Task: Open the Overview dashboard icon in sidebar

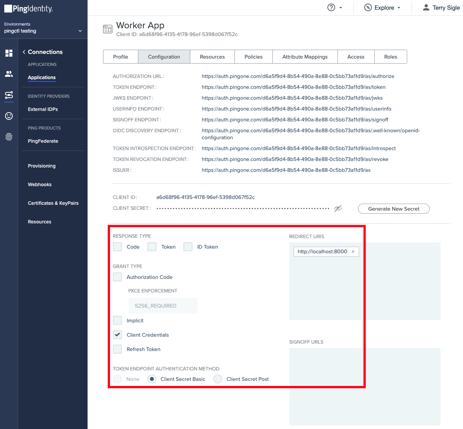Action: coord(9,53)
